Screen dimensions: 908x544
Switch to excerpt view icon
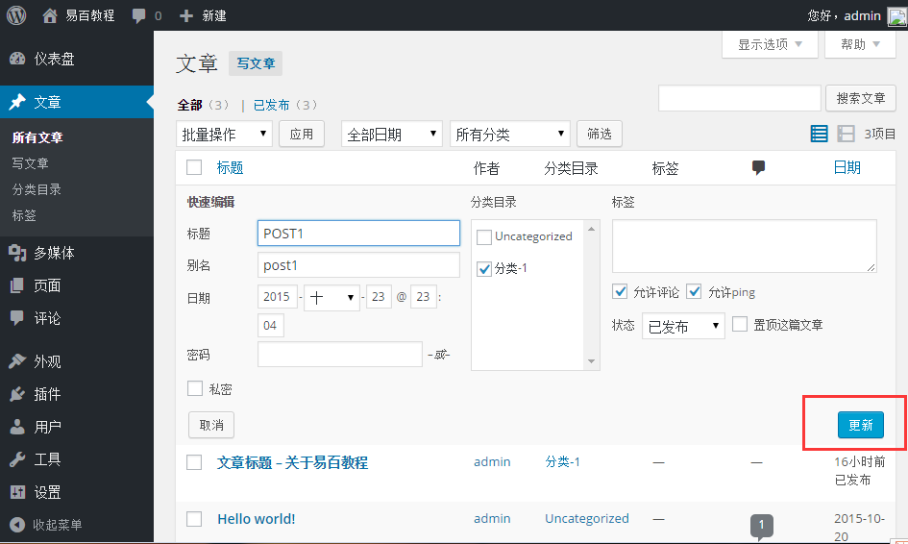coord(846,135)
